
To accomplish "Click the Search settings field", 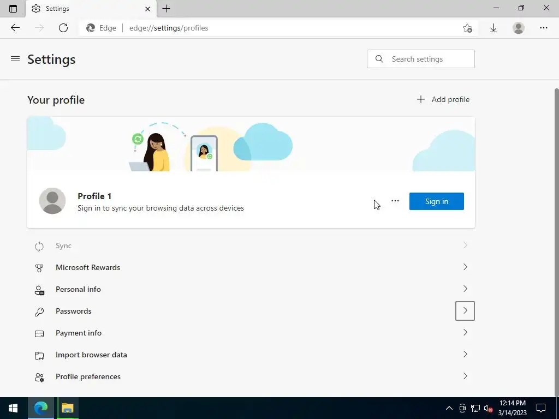I will tap(421, 59).
